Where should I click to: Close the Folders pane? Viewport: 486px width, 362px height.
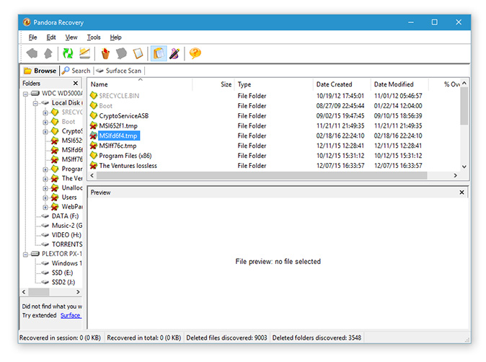(x=75, y=84)
